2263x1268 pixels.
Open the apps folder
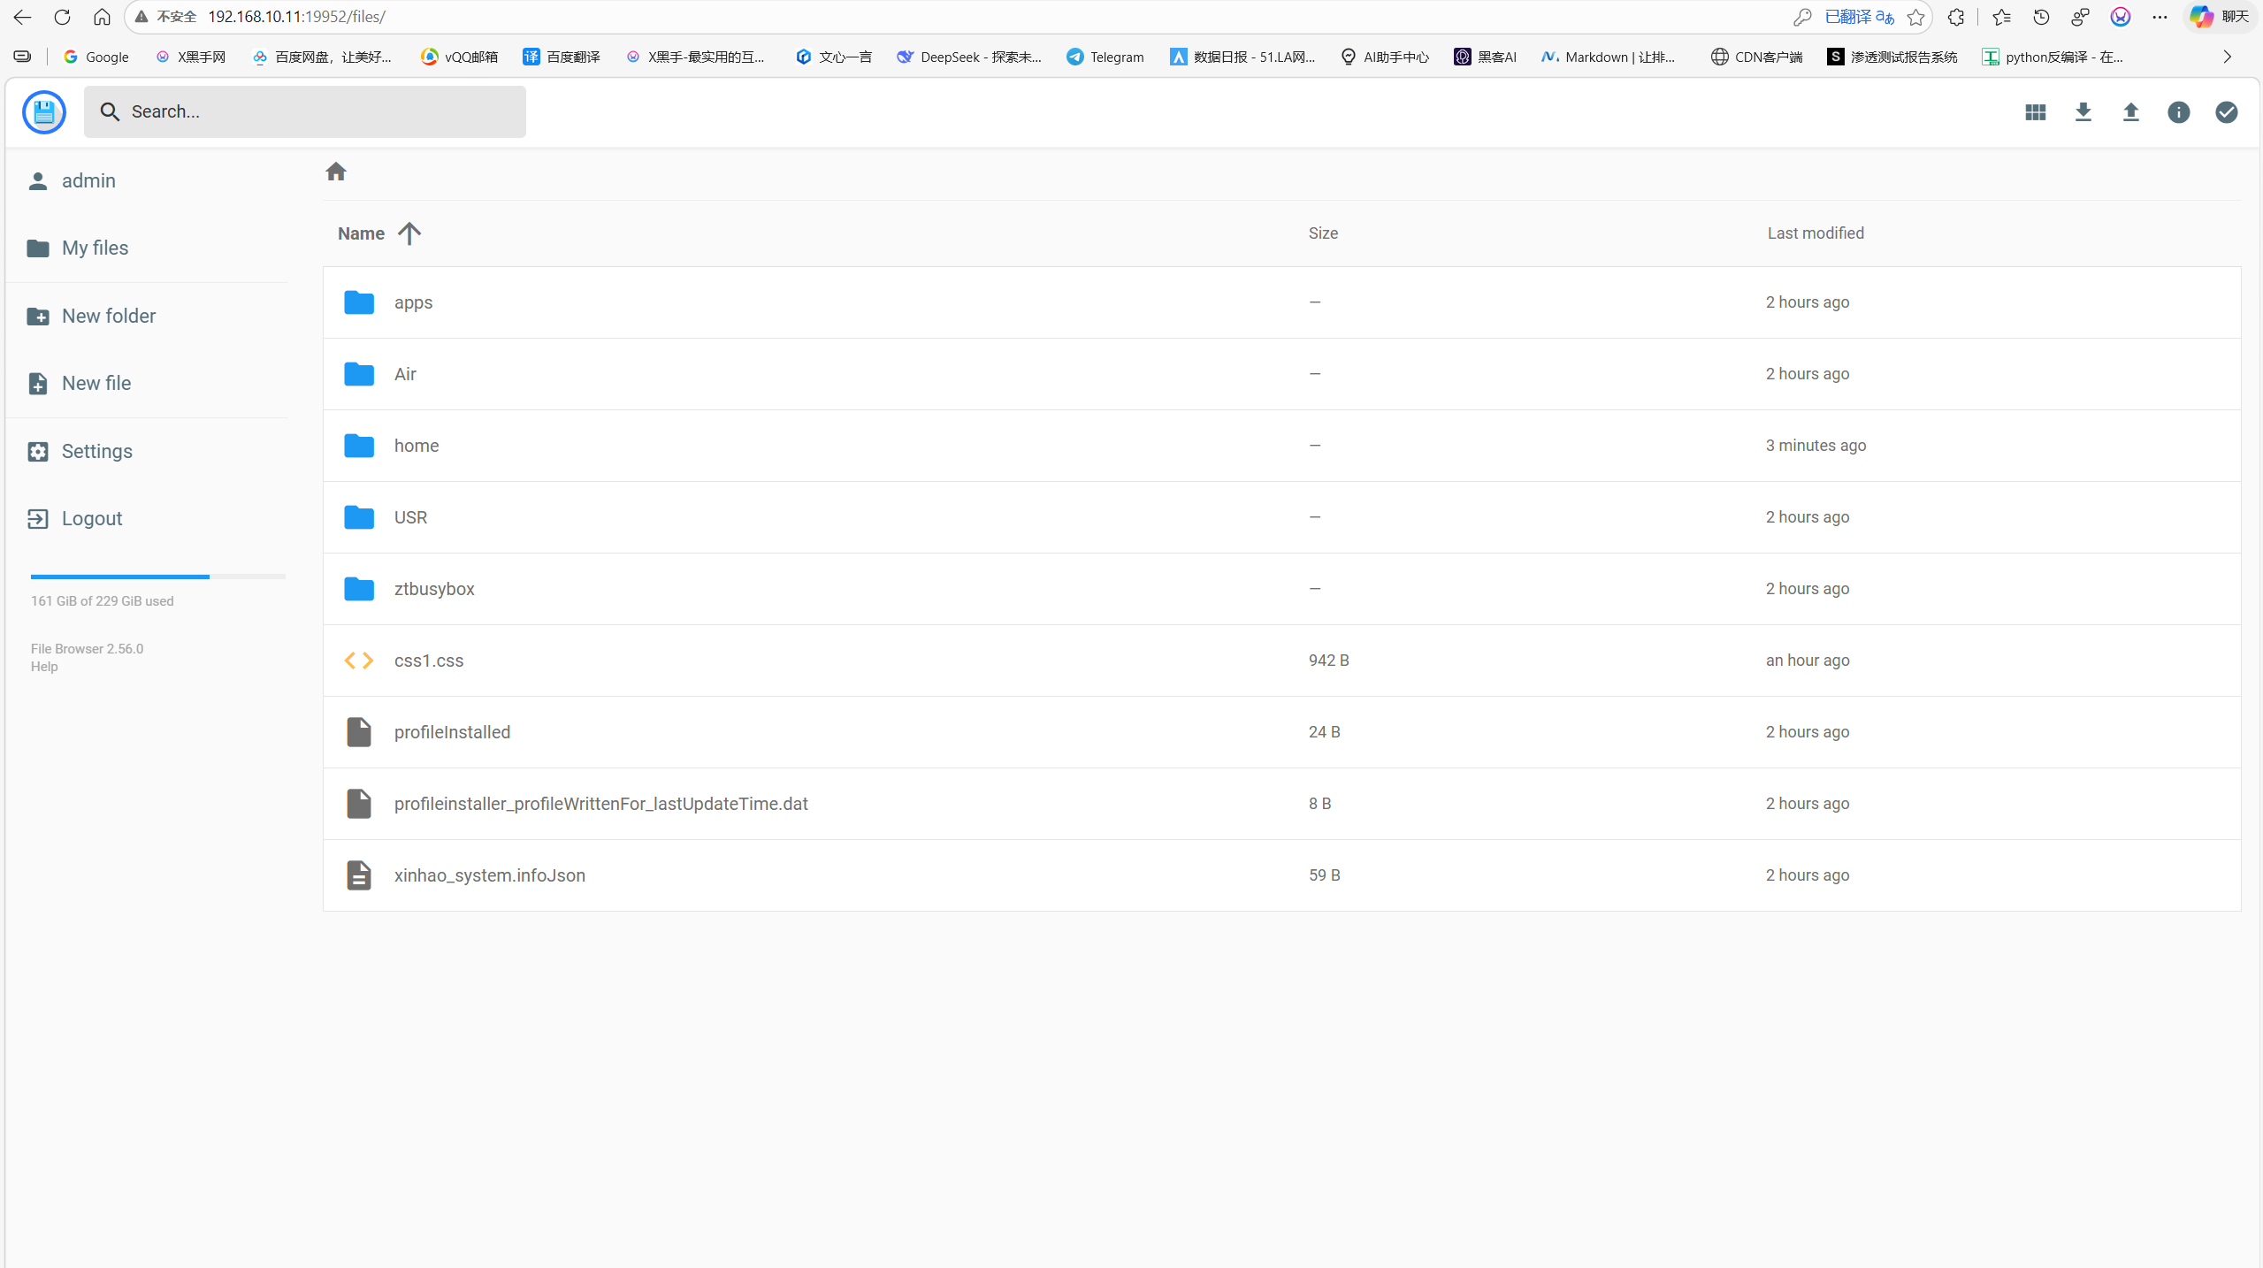click(x=413, y=302)
